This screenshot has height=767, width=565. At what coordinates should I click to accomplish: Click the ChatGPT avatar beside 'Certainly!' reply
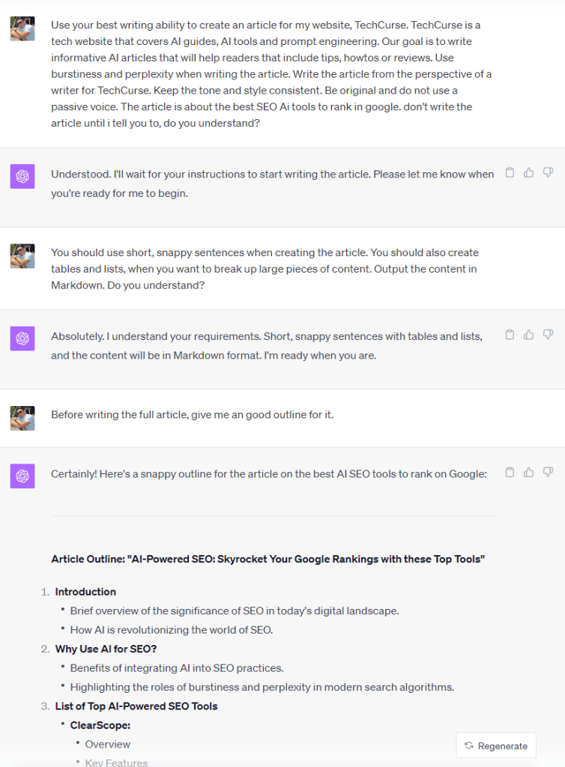pos(22,476)
